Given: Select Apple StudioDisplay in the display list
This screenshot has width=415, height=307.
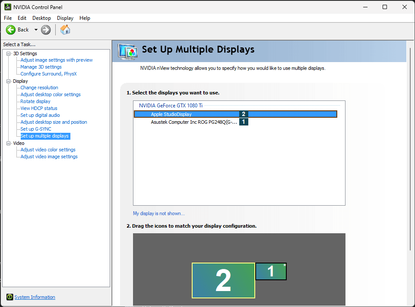Looking at the screenshot, I should tap(171, 114).
